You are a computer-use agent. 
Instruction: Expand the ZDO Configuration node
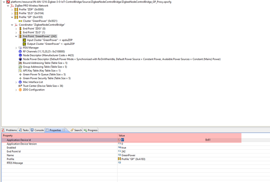click(x=16, y=90)
